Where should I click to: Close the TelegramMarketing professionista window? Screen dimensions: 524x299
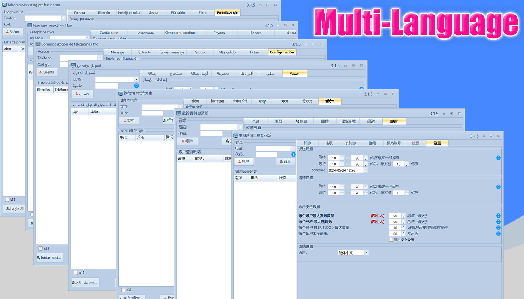[x=275, y=5]
